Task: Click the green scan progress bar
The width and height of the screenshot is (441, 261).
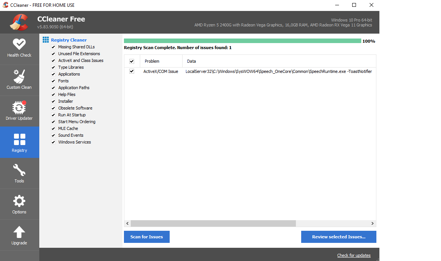Action: click(x=243, y=41)
